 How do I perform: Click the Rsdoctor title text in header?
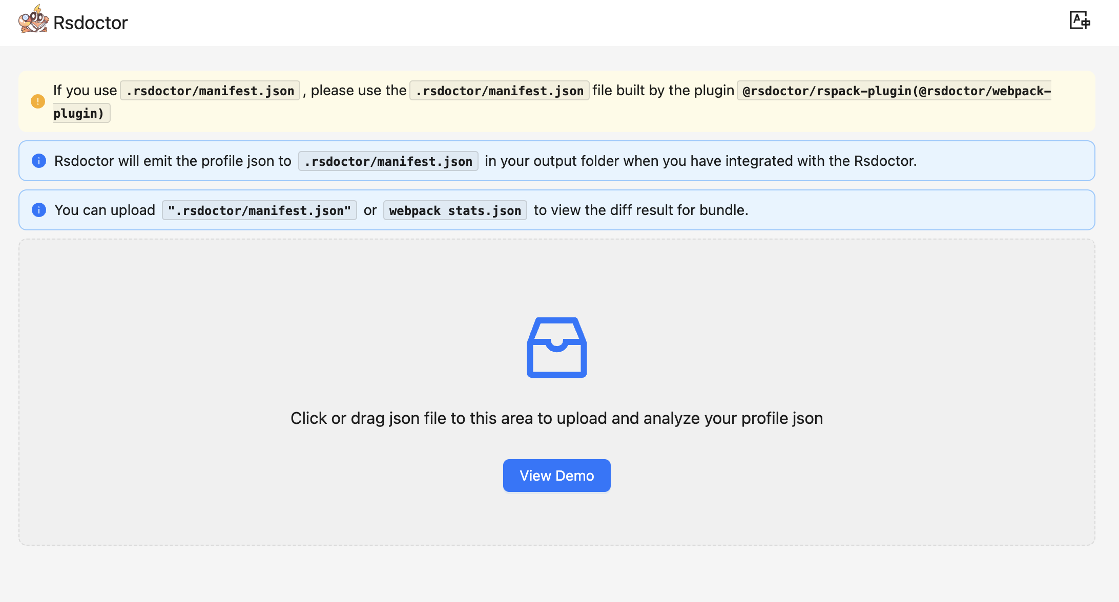pyautogui.click(x=90, y=23)
